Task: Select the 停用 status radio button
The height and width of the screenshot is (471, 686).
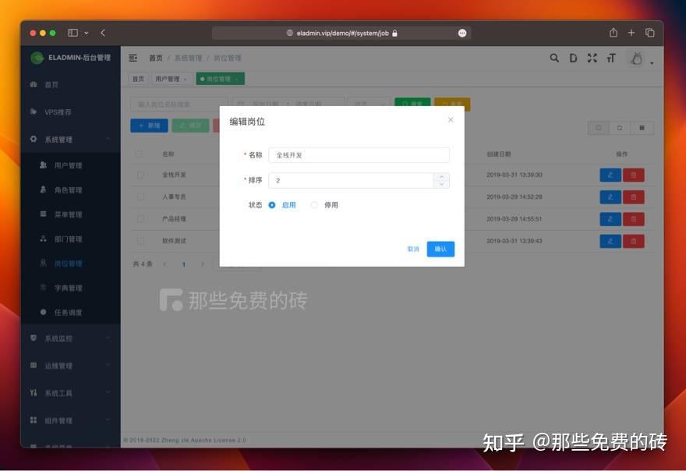Action: coord(315,204)
